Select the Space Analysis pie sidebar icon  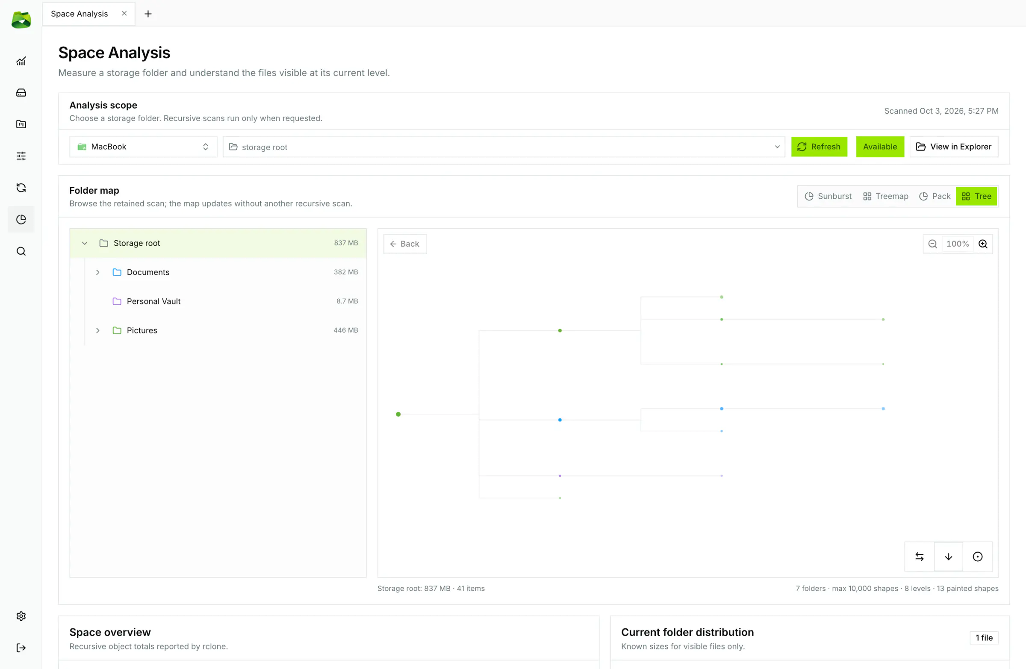tap(21, 219)
